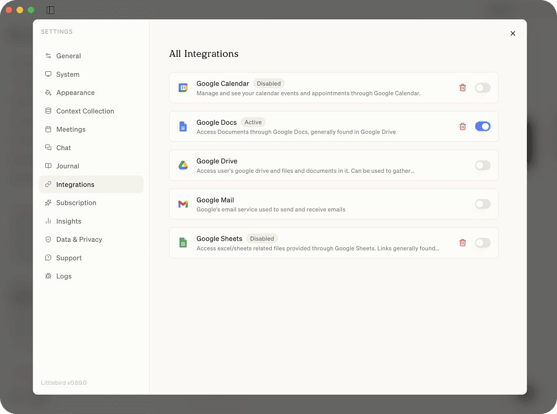Click the Chat bubbles icon
The height and width of the screenshot is (414, 557).
pos(49,147)
